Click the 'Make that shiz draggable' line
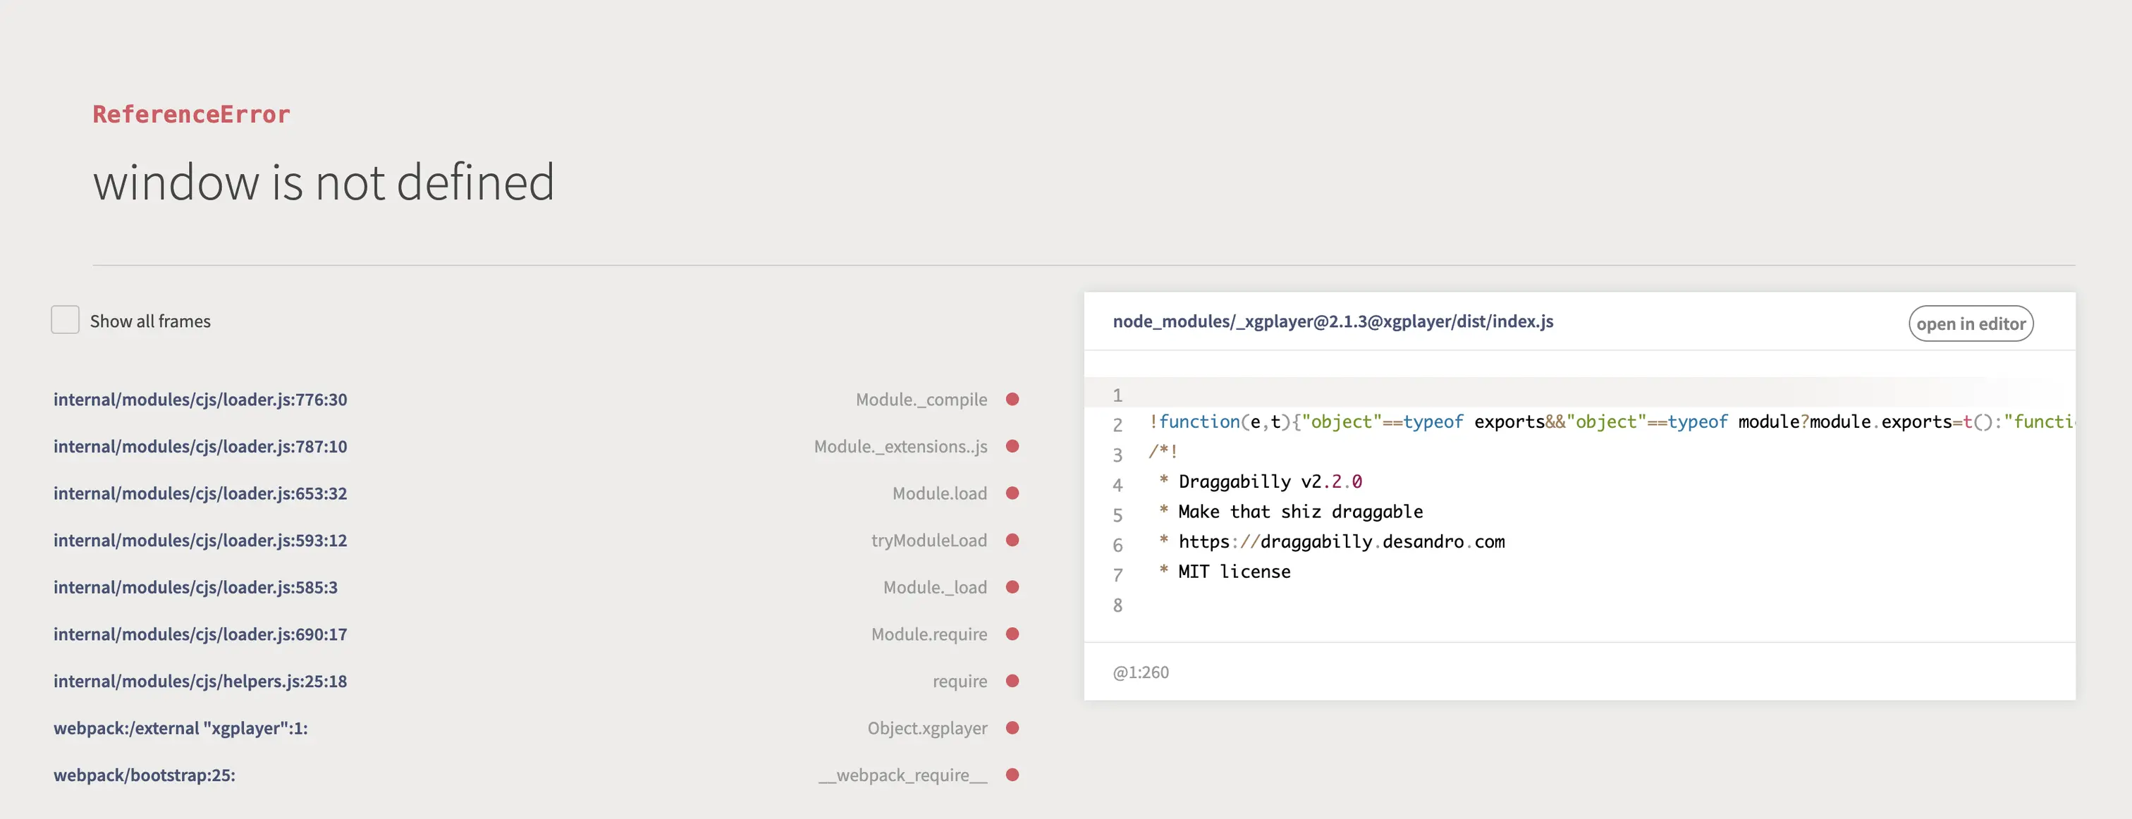The width and height of the screenshot is (2132, 819). tap(1291, 512)
